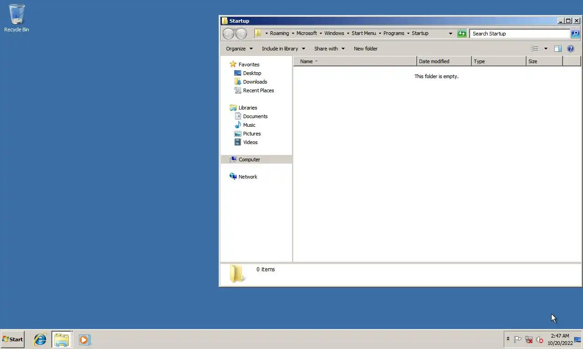Click Show desktop icon in tray
Image resolution: width=583 pixels, height=349 pixels.
(x=578, y=339)
